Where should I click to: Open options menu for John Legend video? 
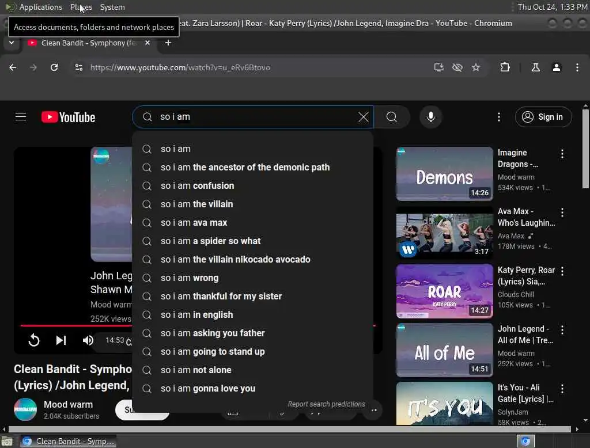(x=562, y=330)
